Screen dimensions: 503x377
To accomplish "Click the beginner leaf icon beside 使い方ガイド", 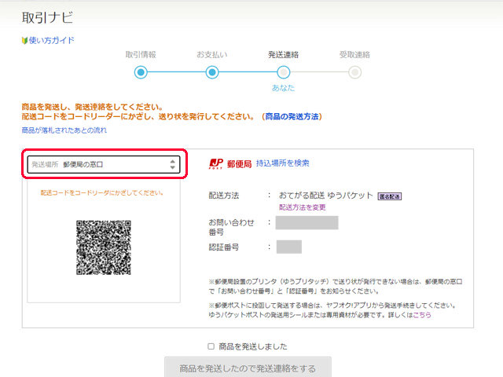I will pyautogui.click(x=24, y=40).
